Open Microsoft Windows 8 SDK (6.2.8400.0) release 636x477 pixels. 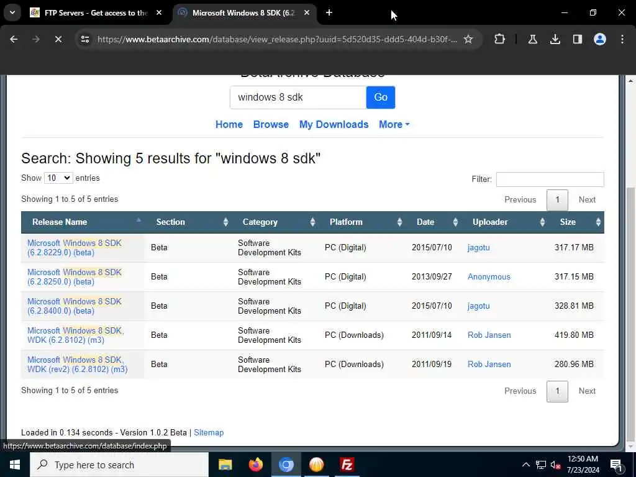[75, 306]
